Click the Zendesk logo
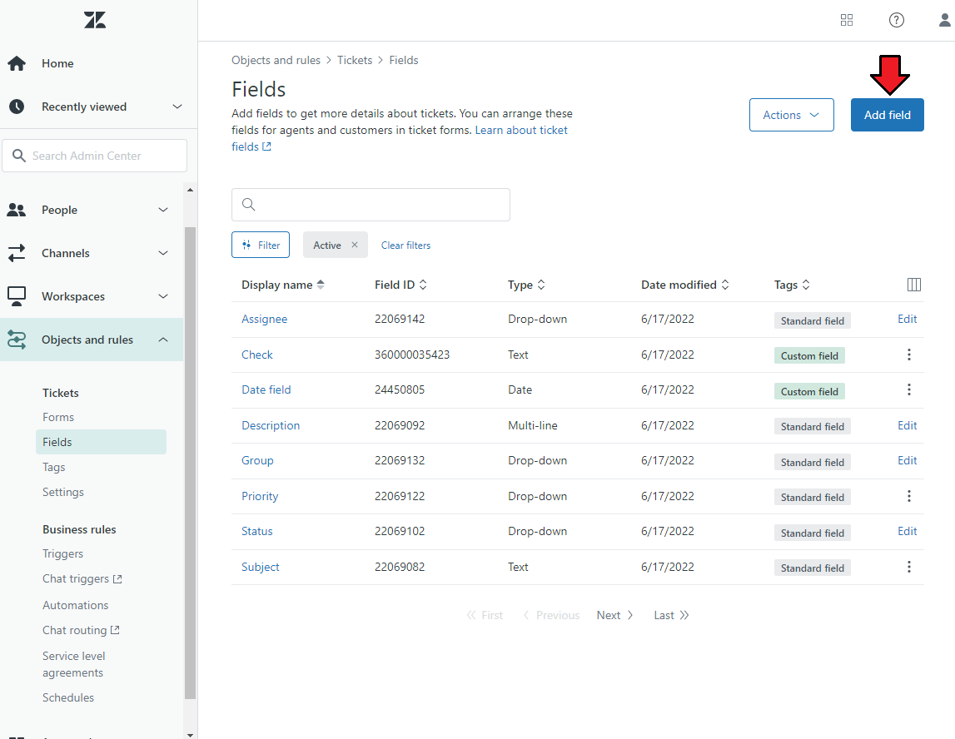The image size is (955, 739). 95,20
